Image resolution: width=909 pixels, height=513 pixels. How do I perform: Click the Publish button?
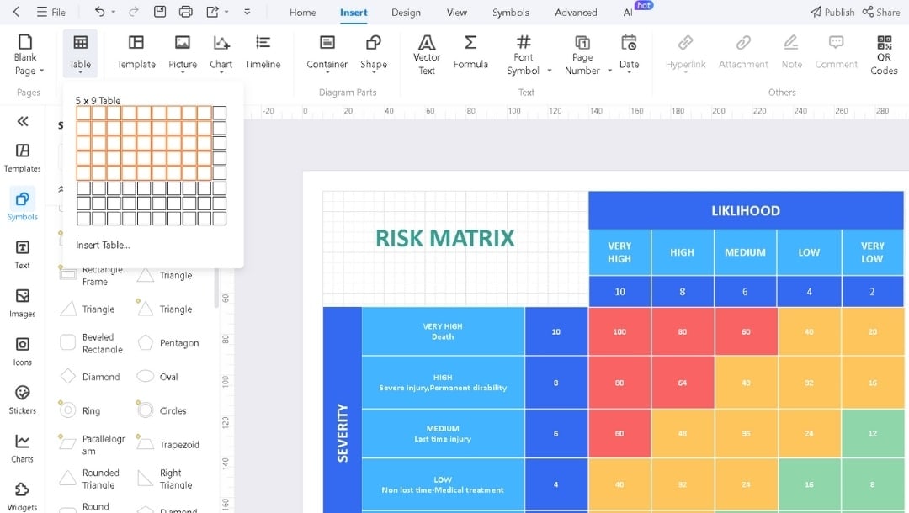coord(832,12)
